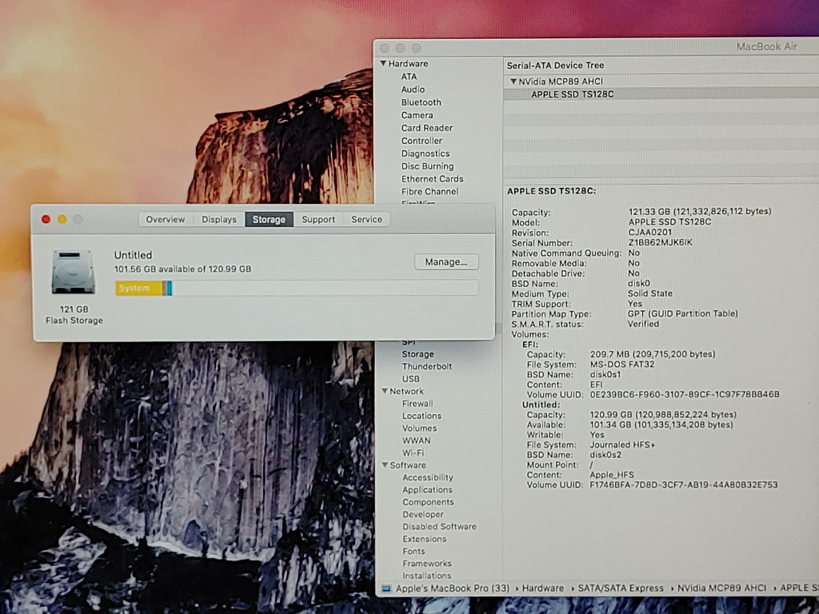The height and width of the screenshot is (614, 819).
Task: Collapse the Hardware section in the sidebar
Action: (383, 63)
